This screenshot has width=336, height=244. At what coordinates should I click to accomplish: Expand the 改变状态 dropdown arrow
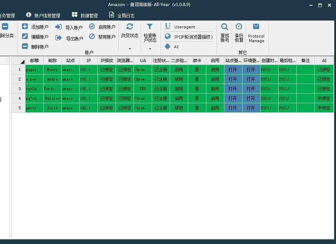[130, 49]
